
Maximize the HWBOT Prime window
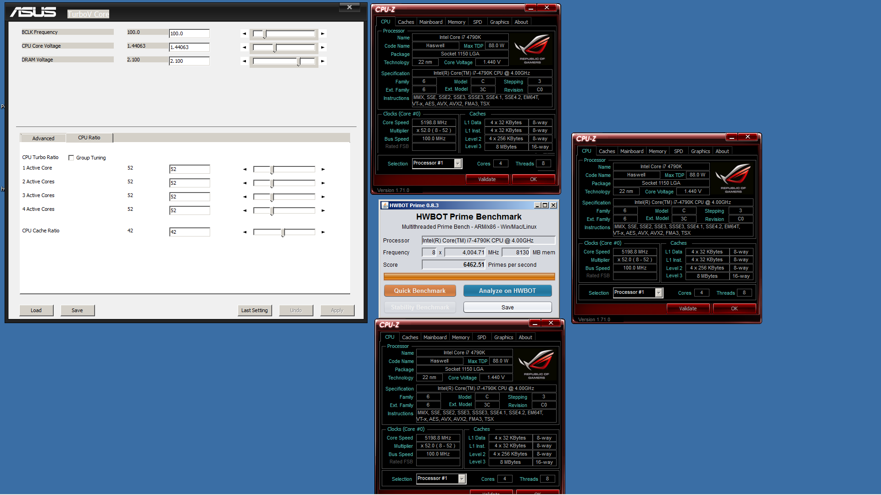point(545,205)
